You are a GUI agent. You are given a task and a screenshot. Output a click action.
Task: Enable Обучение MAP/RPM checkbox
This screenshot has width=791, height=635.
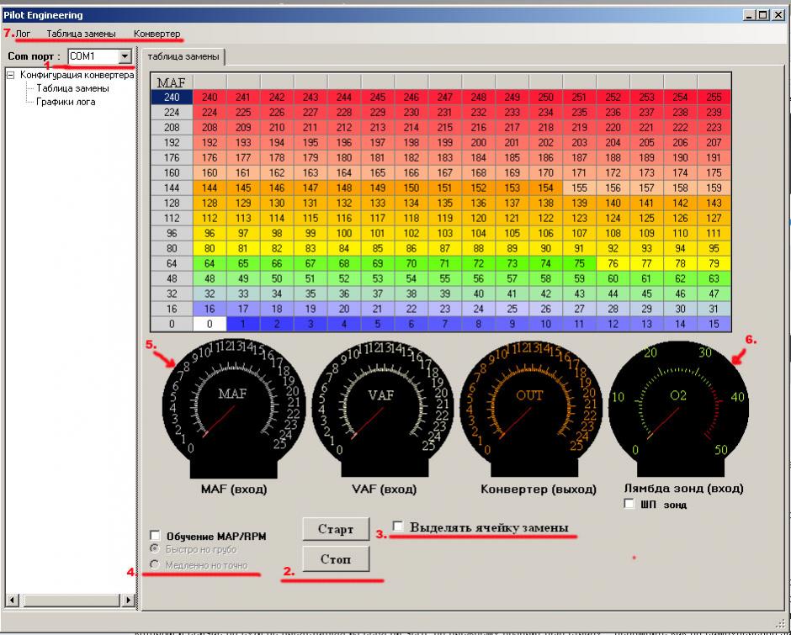click(x=156, y=535)
